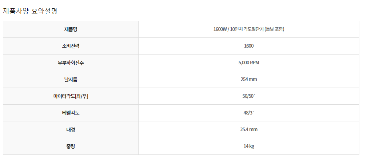The height and width of the screenshot is (161, 367).
Task: Select the 소비전력 label cell
Action: pos(71,46)
